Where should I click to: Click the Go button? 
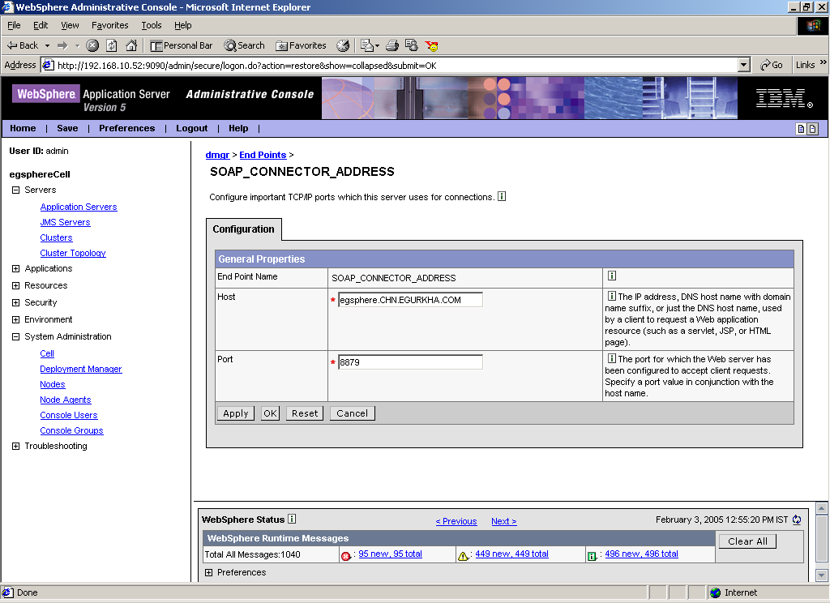coord(772,65)
